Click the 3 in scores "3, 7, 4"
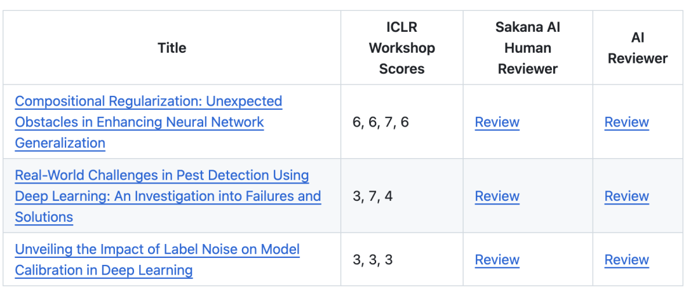The width and height of the screenshot is (686, 291). (357, 196)
